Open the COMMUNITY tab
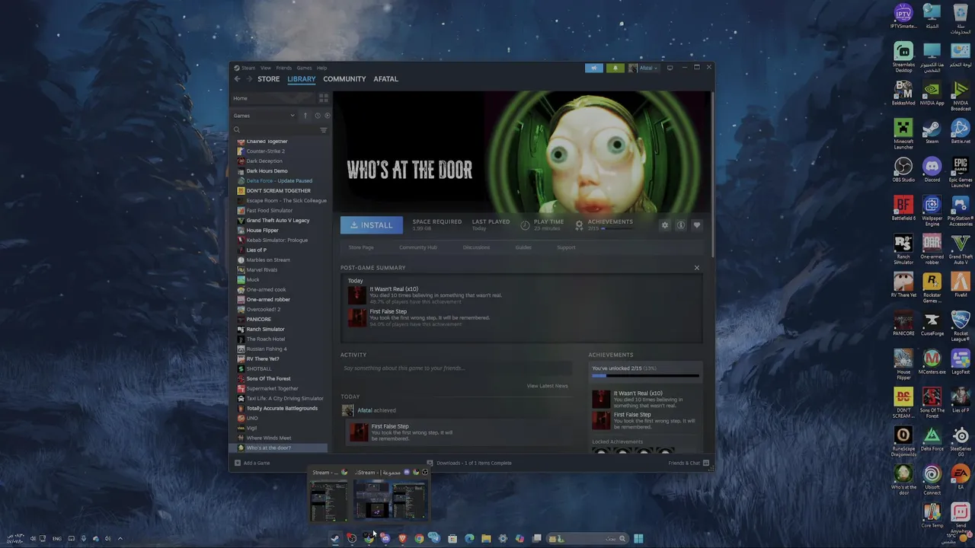The width and height of the screenshot is (975, 548). click(x=344, y=79)
